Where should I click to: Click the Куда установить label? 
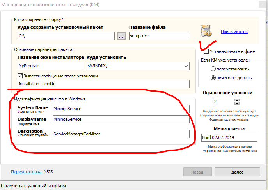point(106,57)
